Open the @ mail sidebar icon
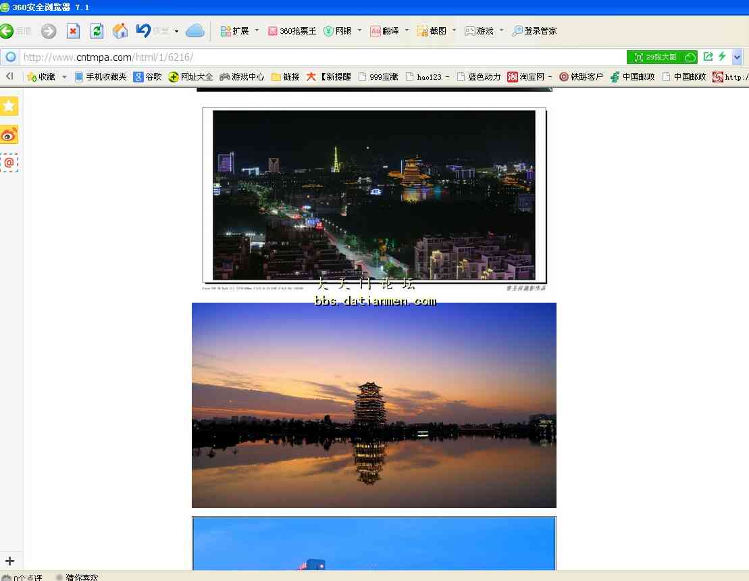The height and width of the screenshot is (581, 749). pos(9,163)
